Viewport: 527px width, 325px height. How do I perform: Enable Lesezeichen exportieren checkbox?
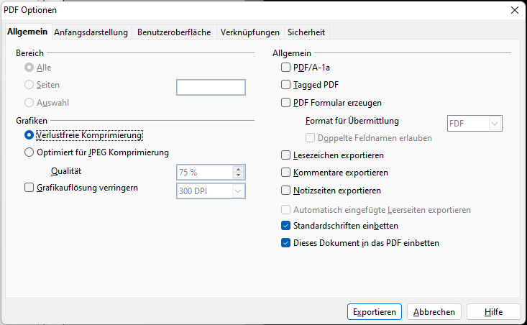coord(286,155)
